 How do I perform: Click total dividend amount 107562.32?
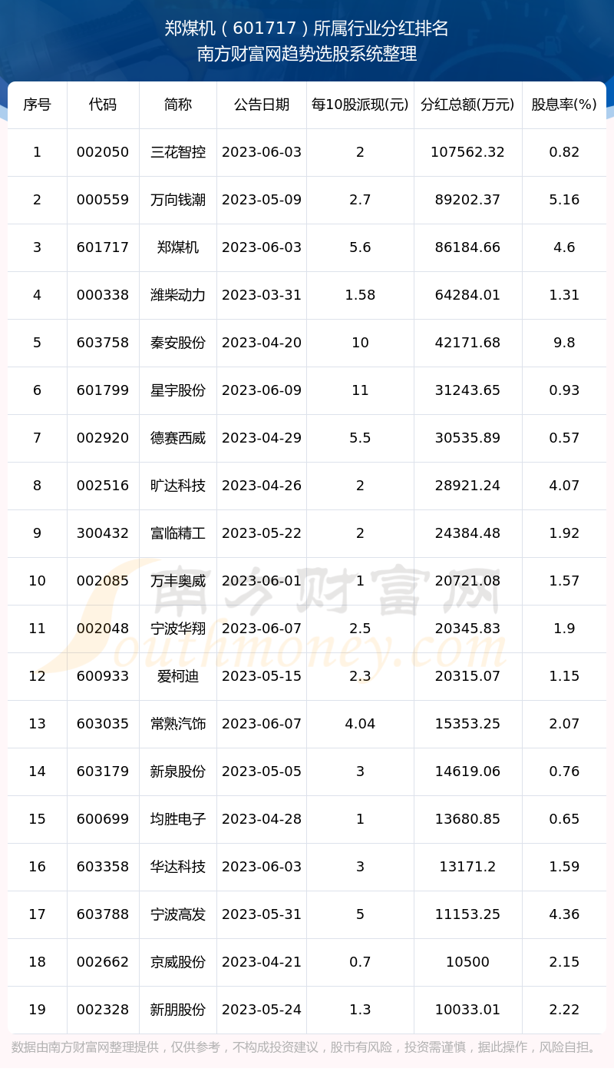(467, 152)
